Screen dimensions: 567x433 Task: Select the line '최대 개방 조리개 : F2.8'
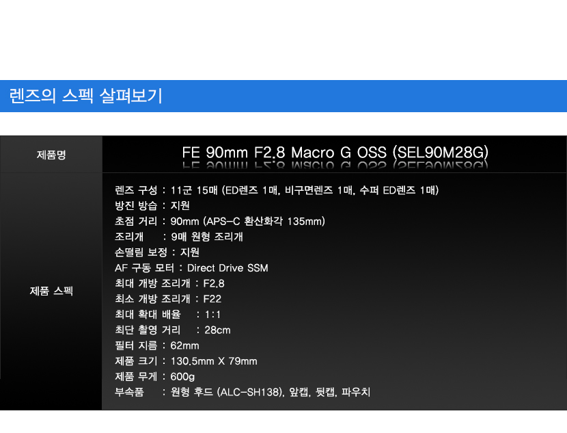[169, 283]
